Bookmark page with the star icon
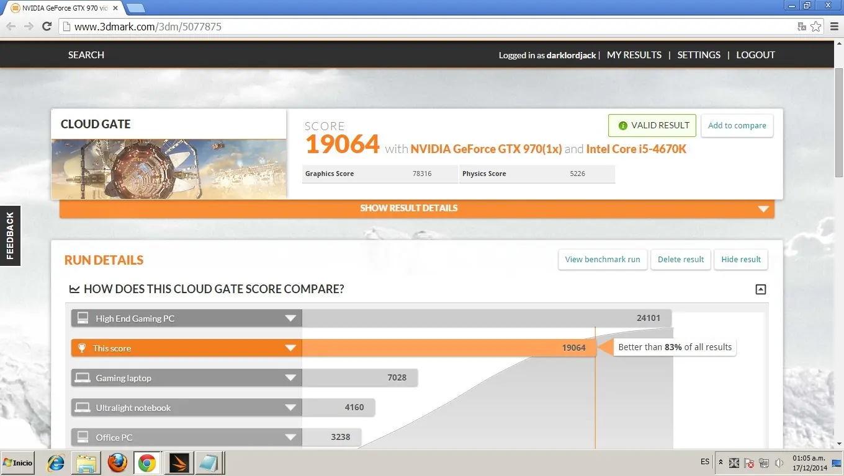844x476 pixels. 816,27
